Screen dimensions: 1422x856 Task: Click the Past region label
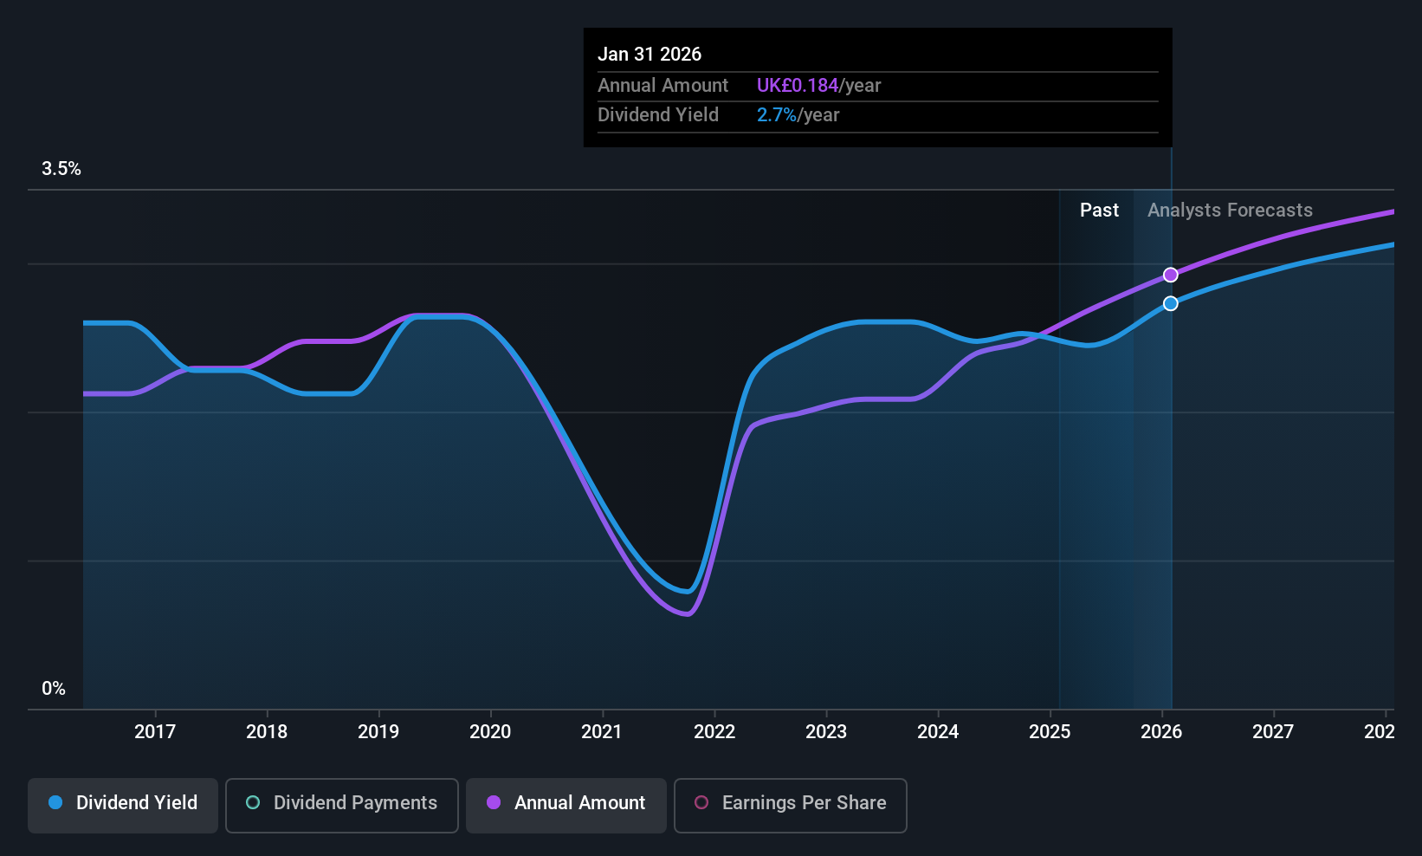point(1099,211)
